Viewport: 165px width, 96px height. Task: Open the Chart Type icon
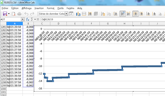(x=78, y=14)
